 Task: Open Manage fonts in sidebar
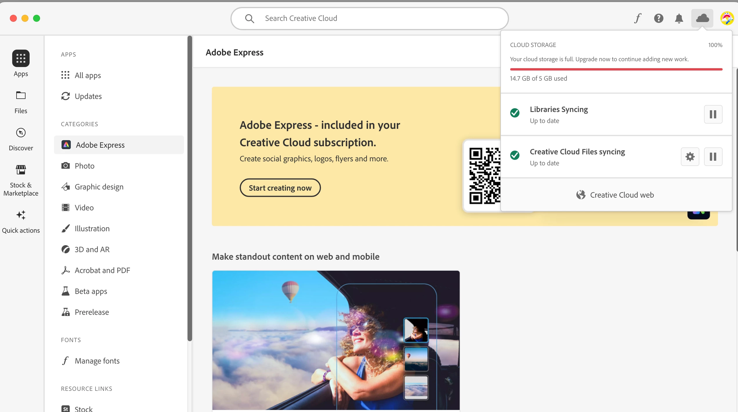pyautogui.click(x=97, y=361)
